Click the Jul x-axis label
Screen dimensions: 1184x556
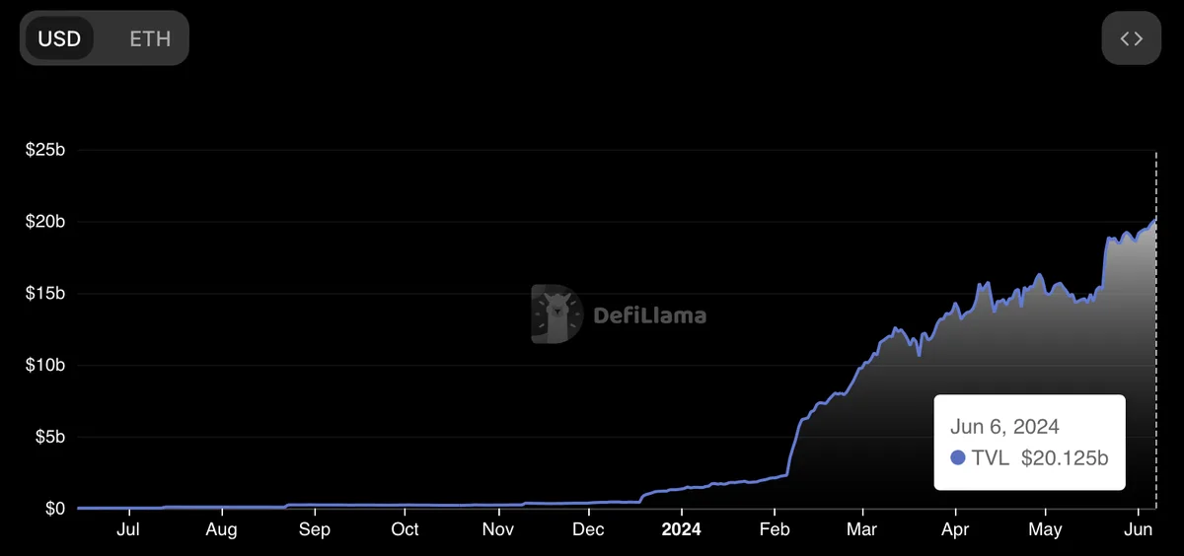[129, 529]
